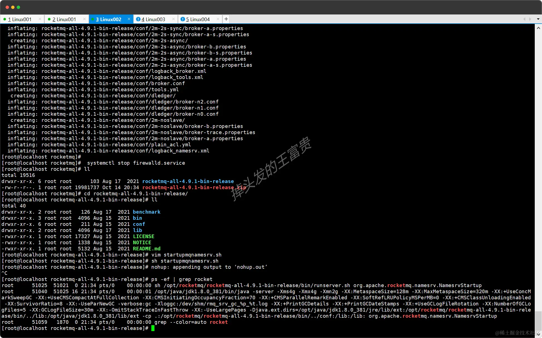Click the terminal cursor at last prompt
The image size is (542, 338).
pyautogui.click(x=153, y=328)
